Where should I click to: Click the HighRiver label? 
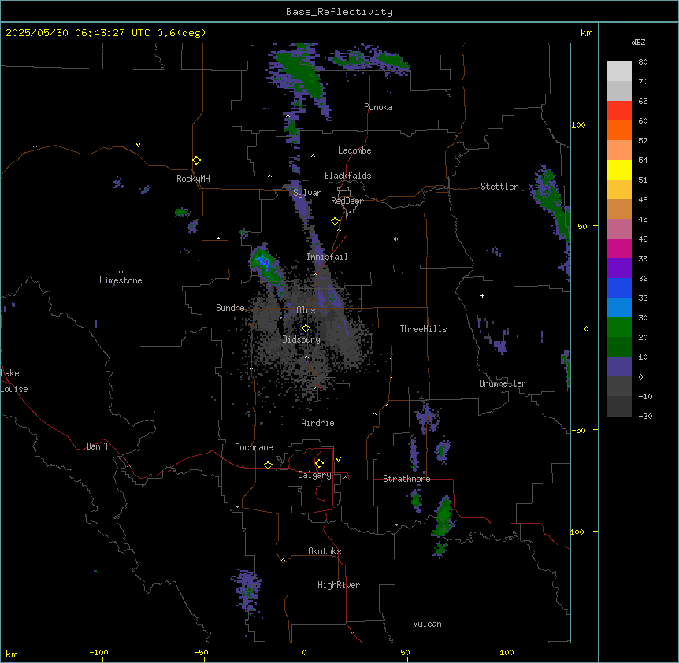pyautogui.click(x=339, y=585)
